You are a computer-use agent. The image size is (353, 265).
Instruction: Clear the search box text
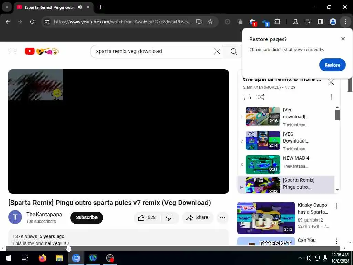point(217,51)
